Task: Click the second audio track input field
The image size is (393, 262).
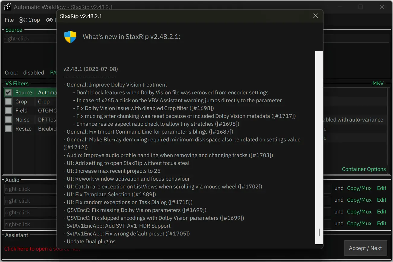Action: (30, 201)
